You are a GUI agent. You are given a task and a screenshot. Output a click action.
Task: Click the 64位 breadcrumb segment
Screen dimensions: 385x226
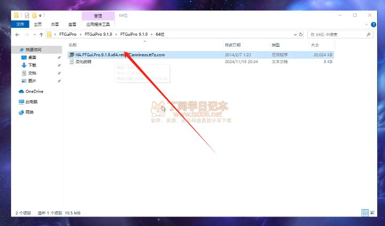pyautogui.click(x=160, y=34)
